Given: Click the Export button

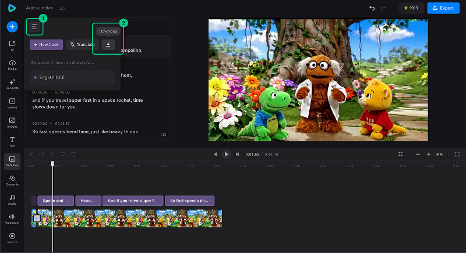Looking at the screenshot, I should pyautogui.click(x=443, y=8).
